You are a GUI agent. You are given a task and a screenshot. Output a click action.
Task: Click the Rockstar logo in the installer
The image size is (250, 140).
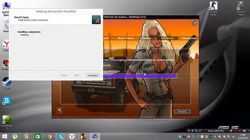click(59, 110)
